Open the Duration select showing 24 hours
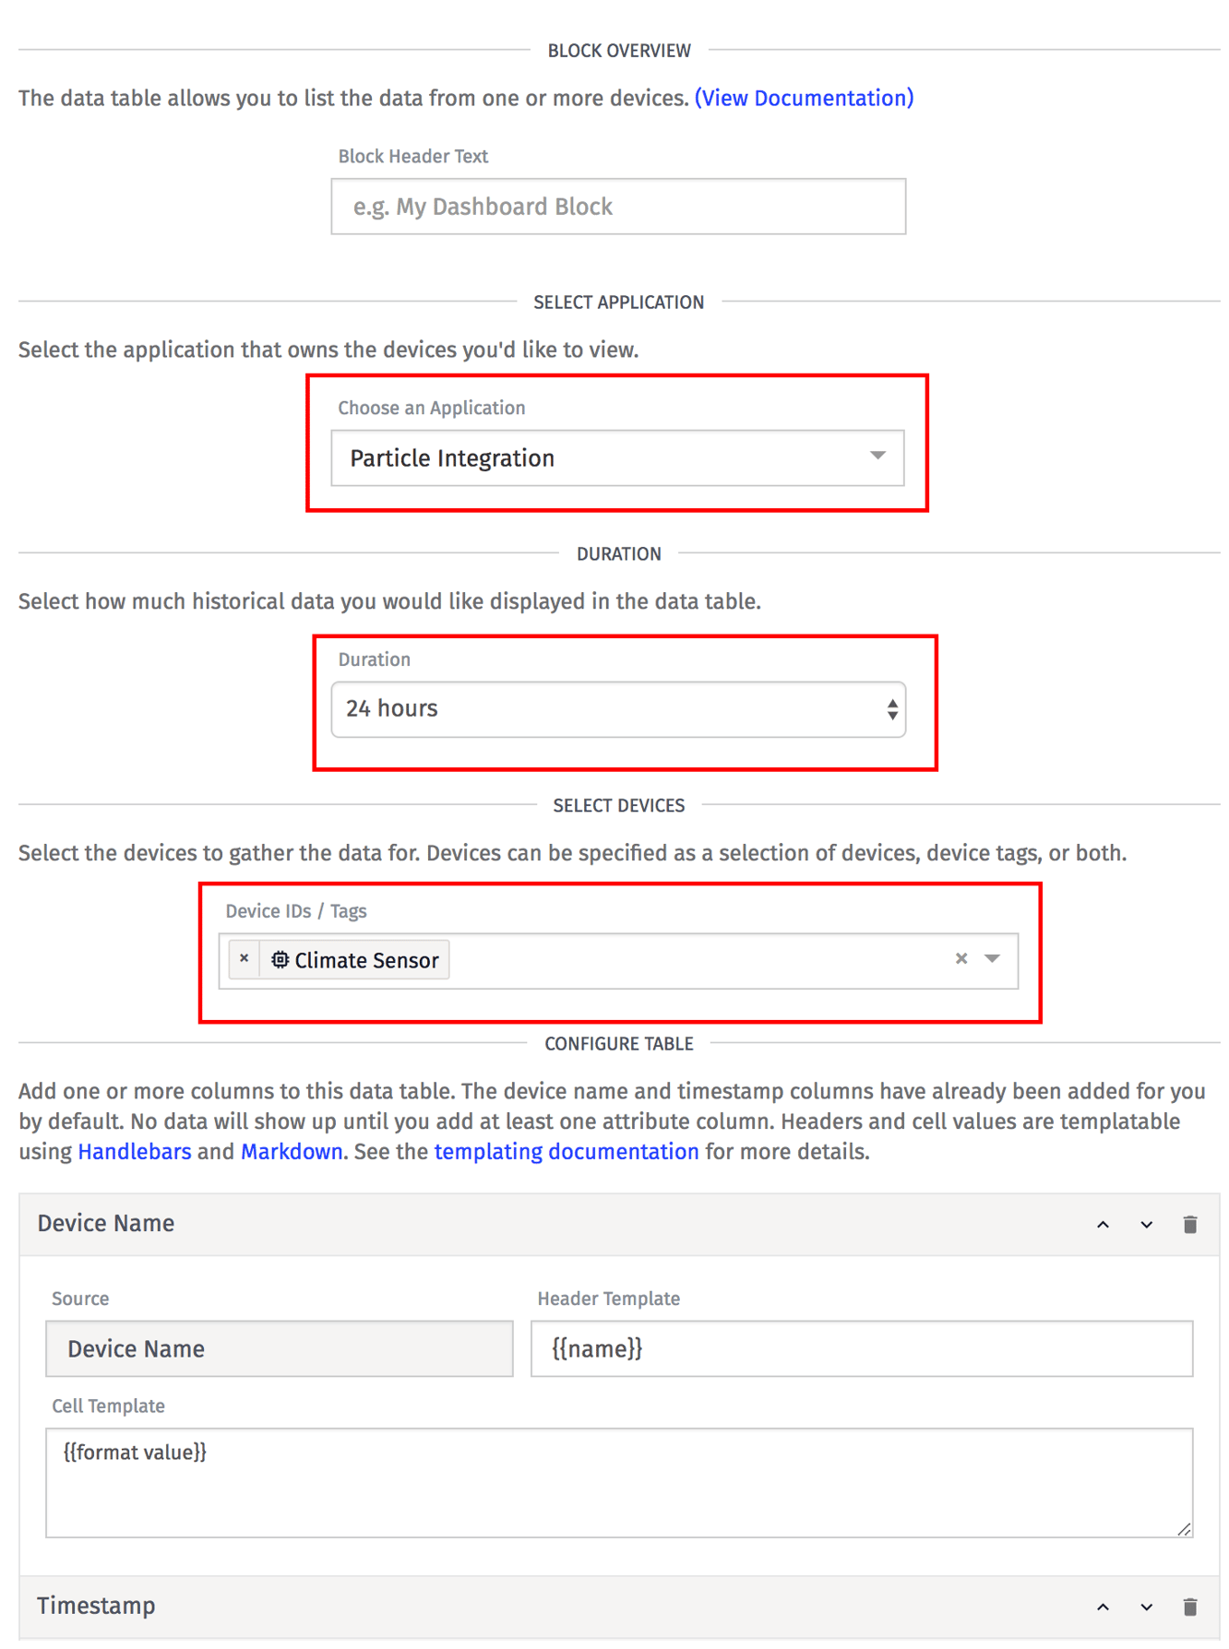Viewport: 1229px width, 1649px height. (x=617, y=709)
